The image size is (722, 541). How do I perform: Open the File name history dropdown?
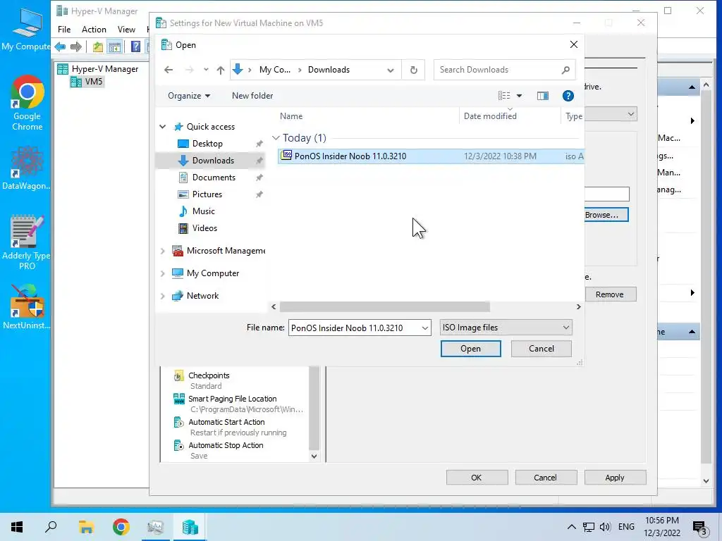point(424,328)
